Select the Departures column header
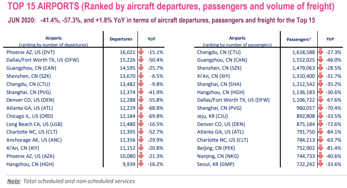 coord(121,39)
